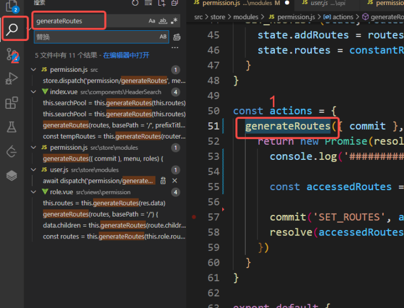Collapse permission.js src\store\modules results group
This screenshot has width=404, height=308.
34,148
